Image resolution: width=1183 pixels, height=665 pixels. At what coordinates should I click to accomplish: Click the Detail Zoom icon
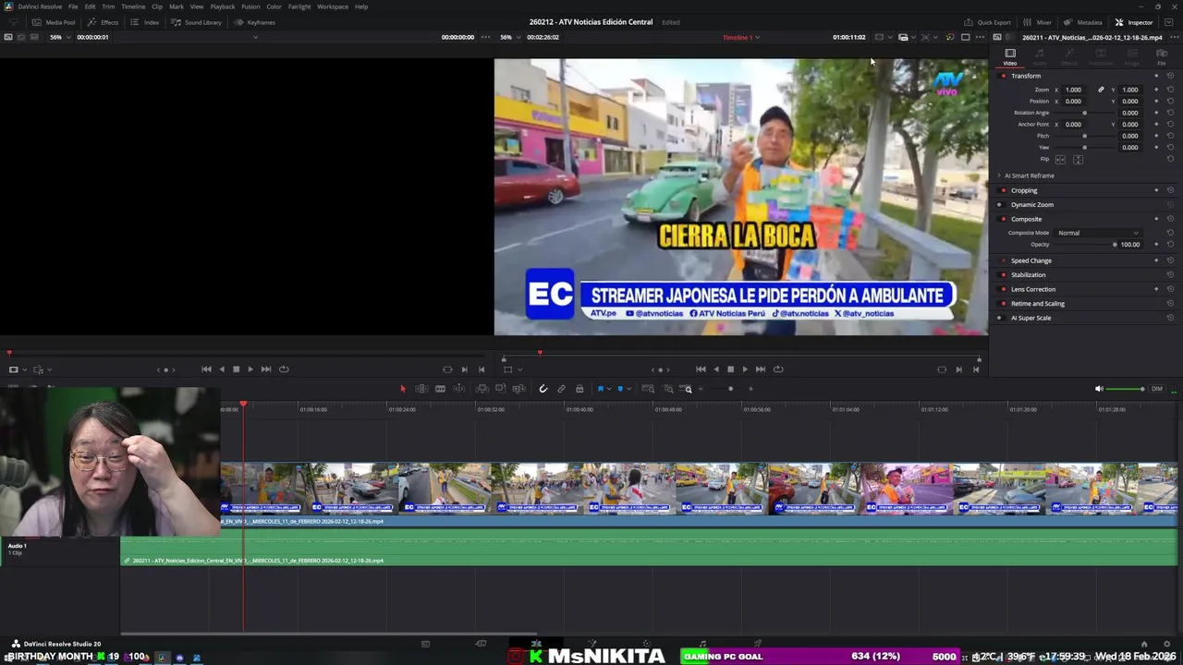[668, 389]
